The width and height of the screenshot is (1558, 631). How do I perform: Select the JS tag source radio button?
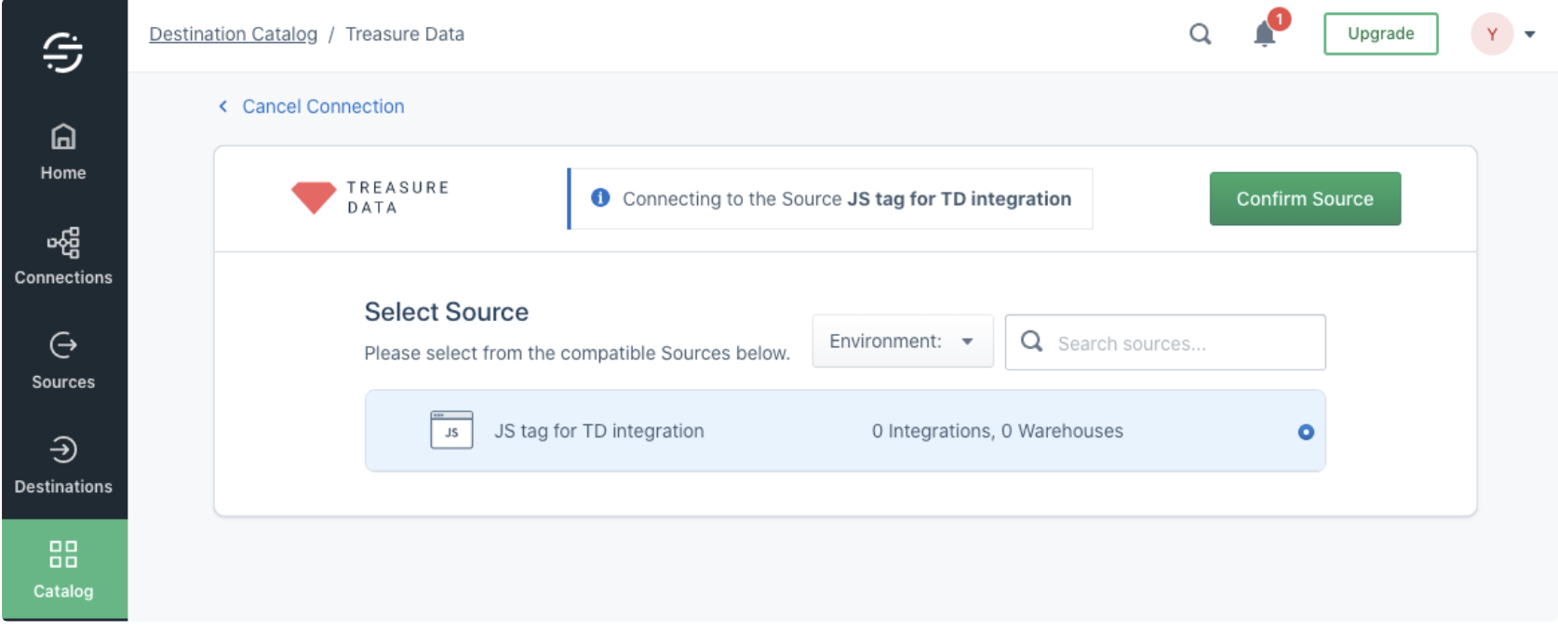1305,432
